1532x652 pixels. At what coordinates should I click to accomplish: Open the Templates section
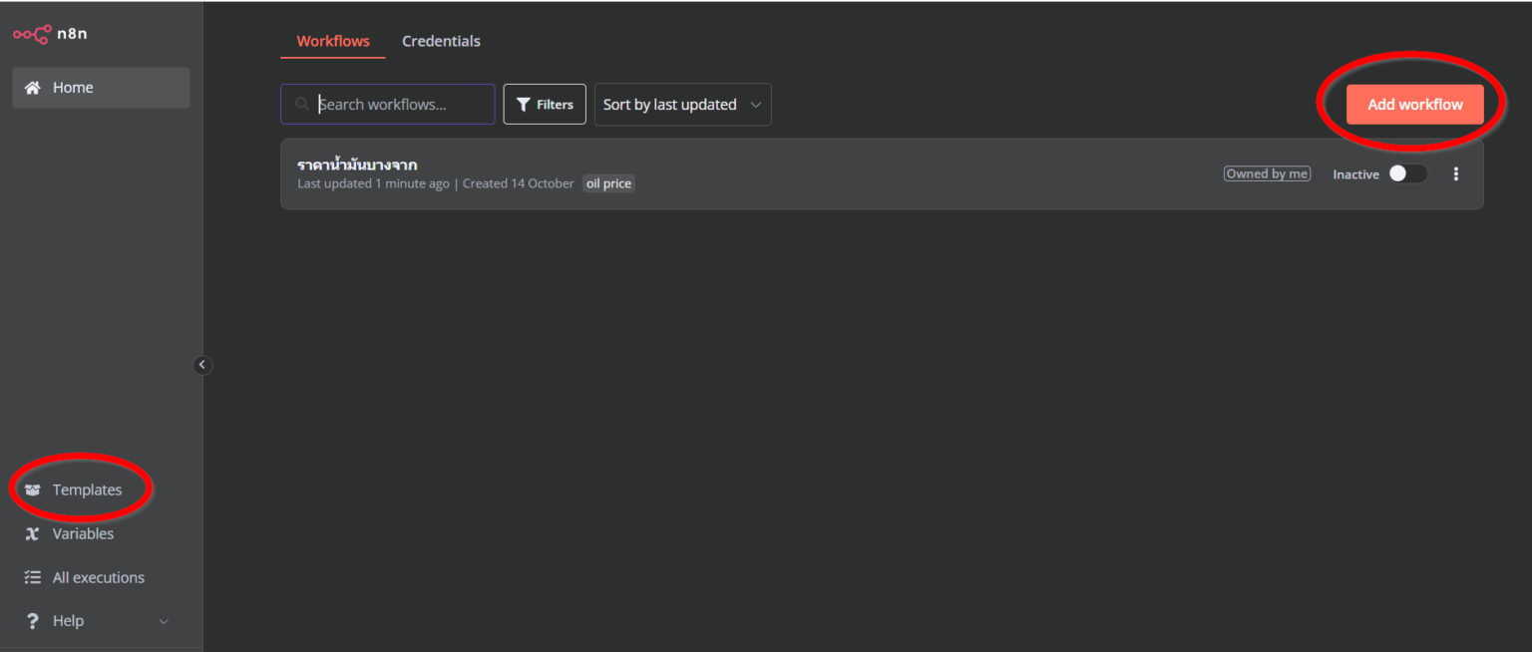click(88, 489)
